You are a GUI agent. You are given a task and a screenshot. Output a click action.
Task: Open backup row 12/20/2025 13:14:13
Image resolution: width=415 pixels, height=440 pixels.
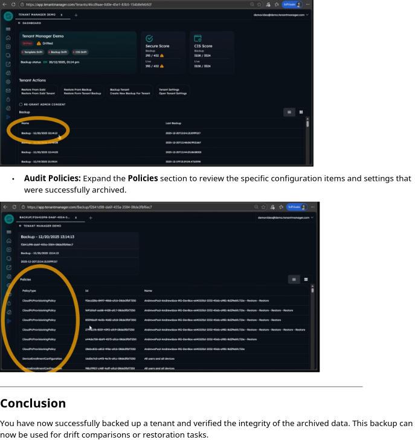(39, 132)
